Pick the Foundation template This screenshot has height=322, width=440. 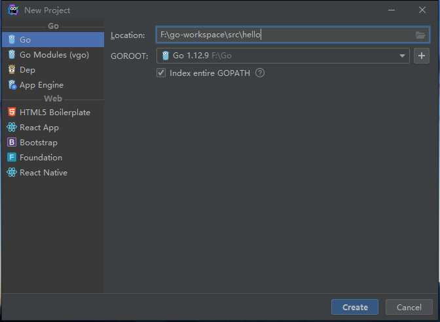(x=53, y=157)
